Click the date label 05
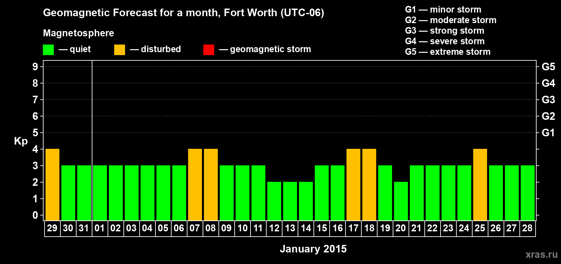This screenshot has height=264, width=561. (163, 228)
